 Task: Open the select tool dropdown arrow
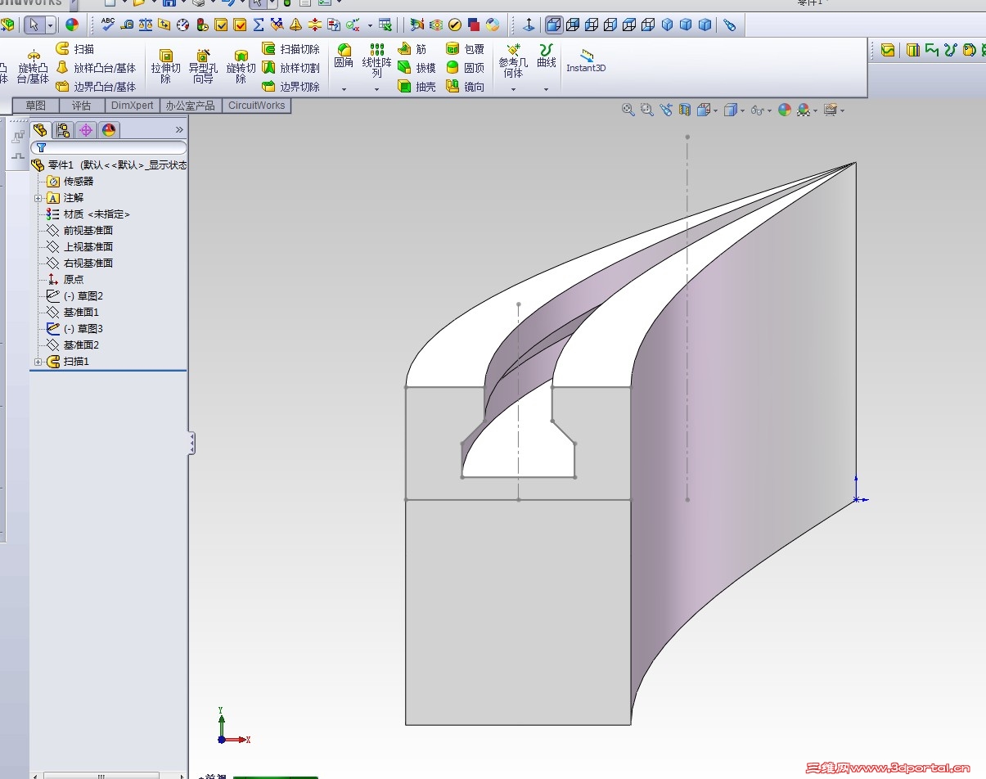(50, 25)
